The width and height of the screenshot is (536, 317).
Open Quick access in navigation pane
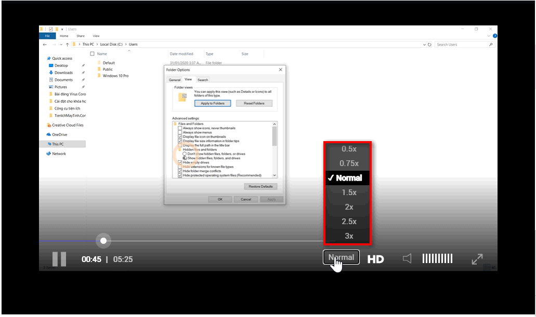(x=62, y=58)
